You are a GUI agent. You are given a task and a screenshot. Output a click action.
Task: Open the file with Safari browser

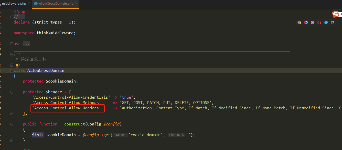[312, 22]
